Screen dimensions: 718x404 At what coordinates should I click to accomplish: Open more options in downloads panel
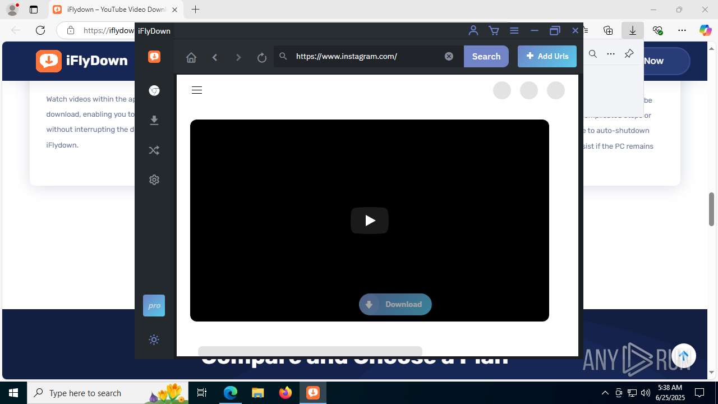point(611,54)
